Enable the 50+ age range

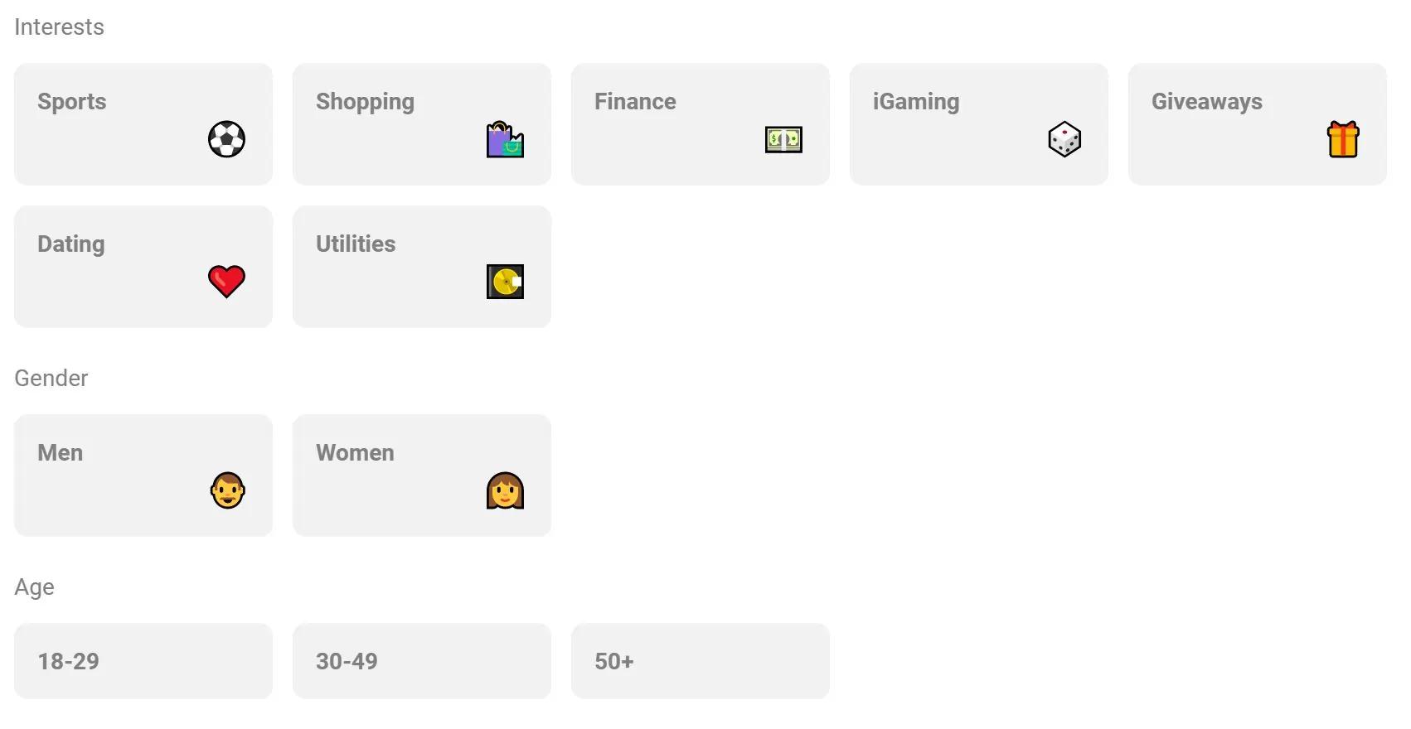pos(700,661)
